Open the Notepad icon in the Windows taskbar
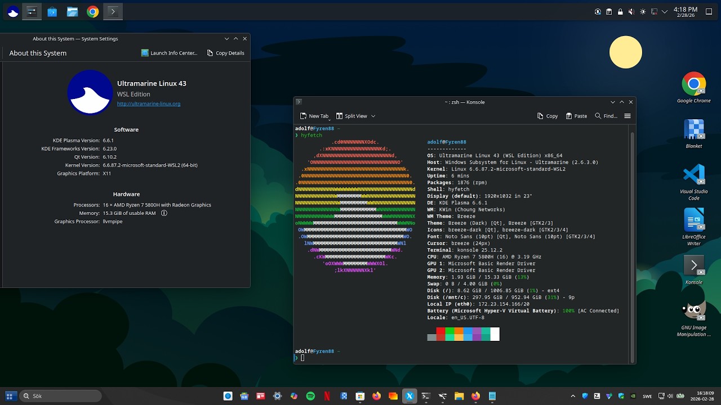The image size is (721, 405). (x=492, y=396)
